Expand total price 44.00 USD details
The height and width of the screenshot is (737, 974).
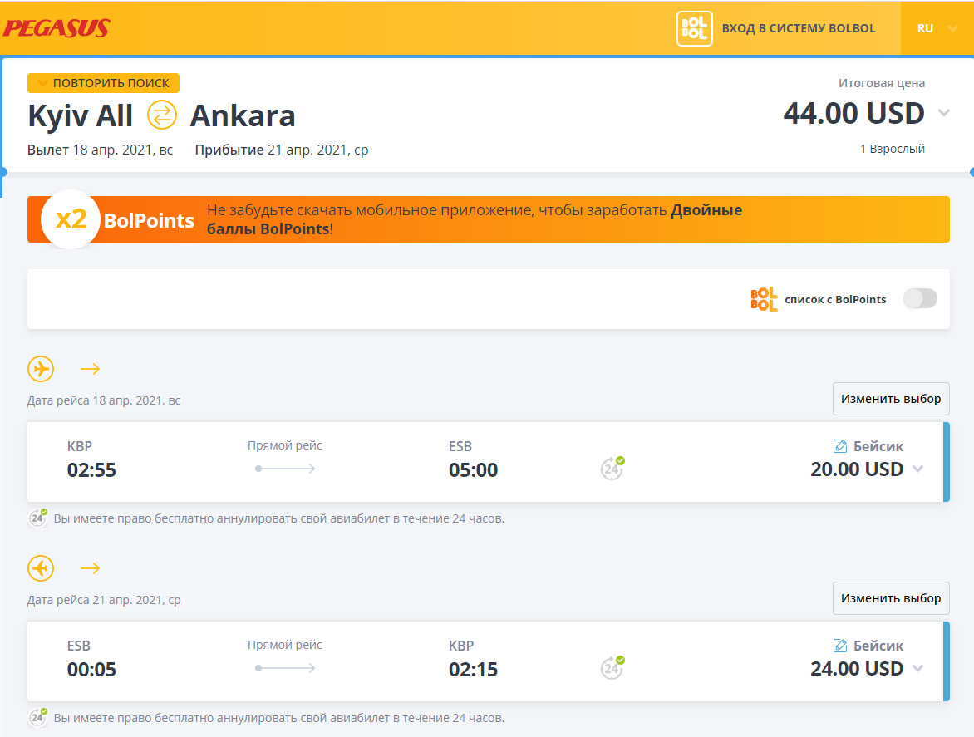click(x=943, y=113)
